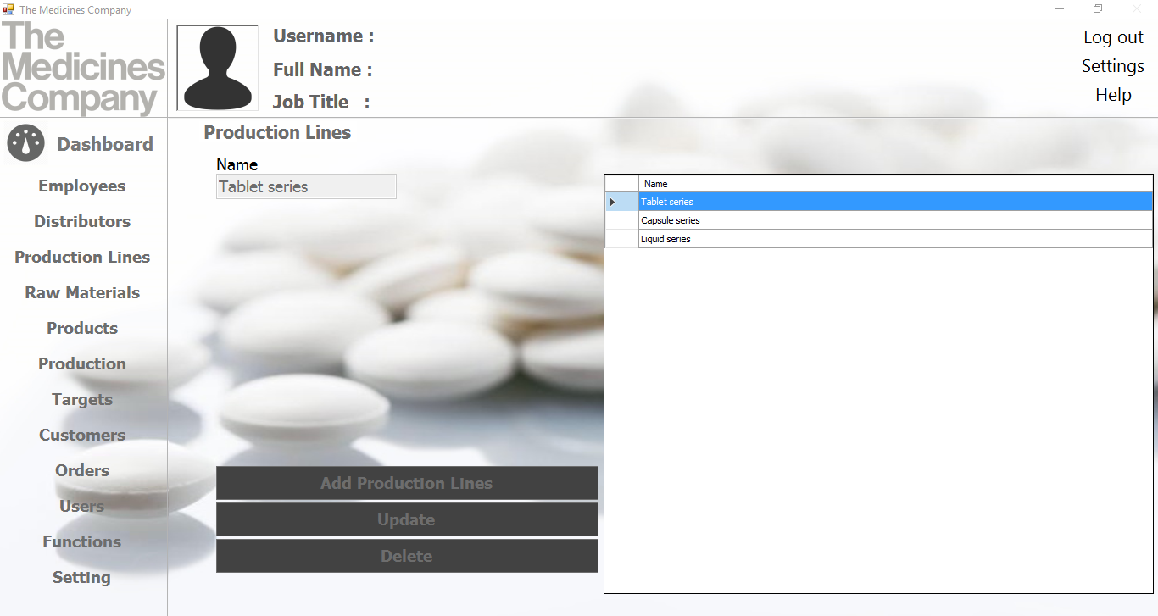Click the Add Production Lines button

[x=407, y=483]
